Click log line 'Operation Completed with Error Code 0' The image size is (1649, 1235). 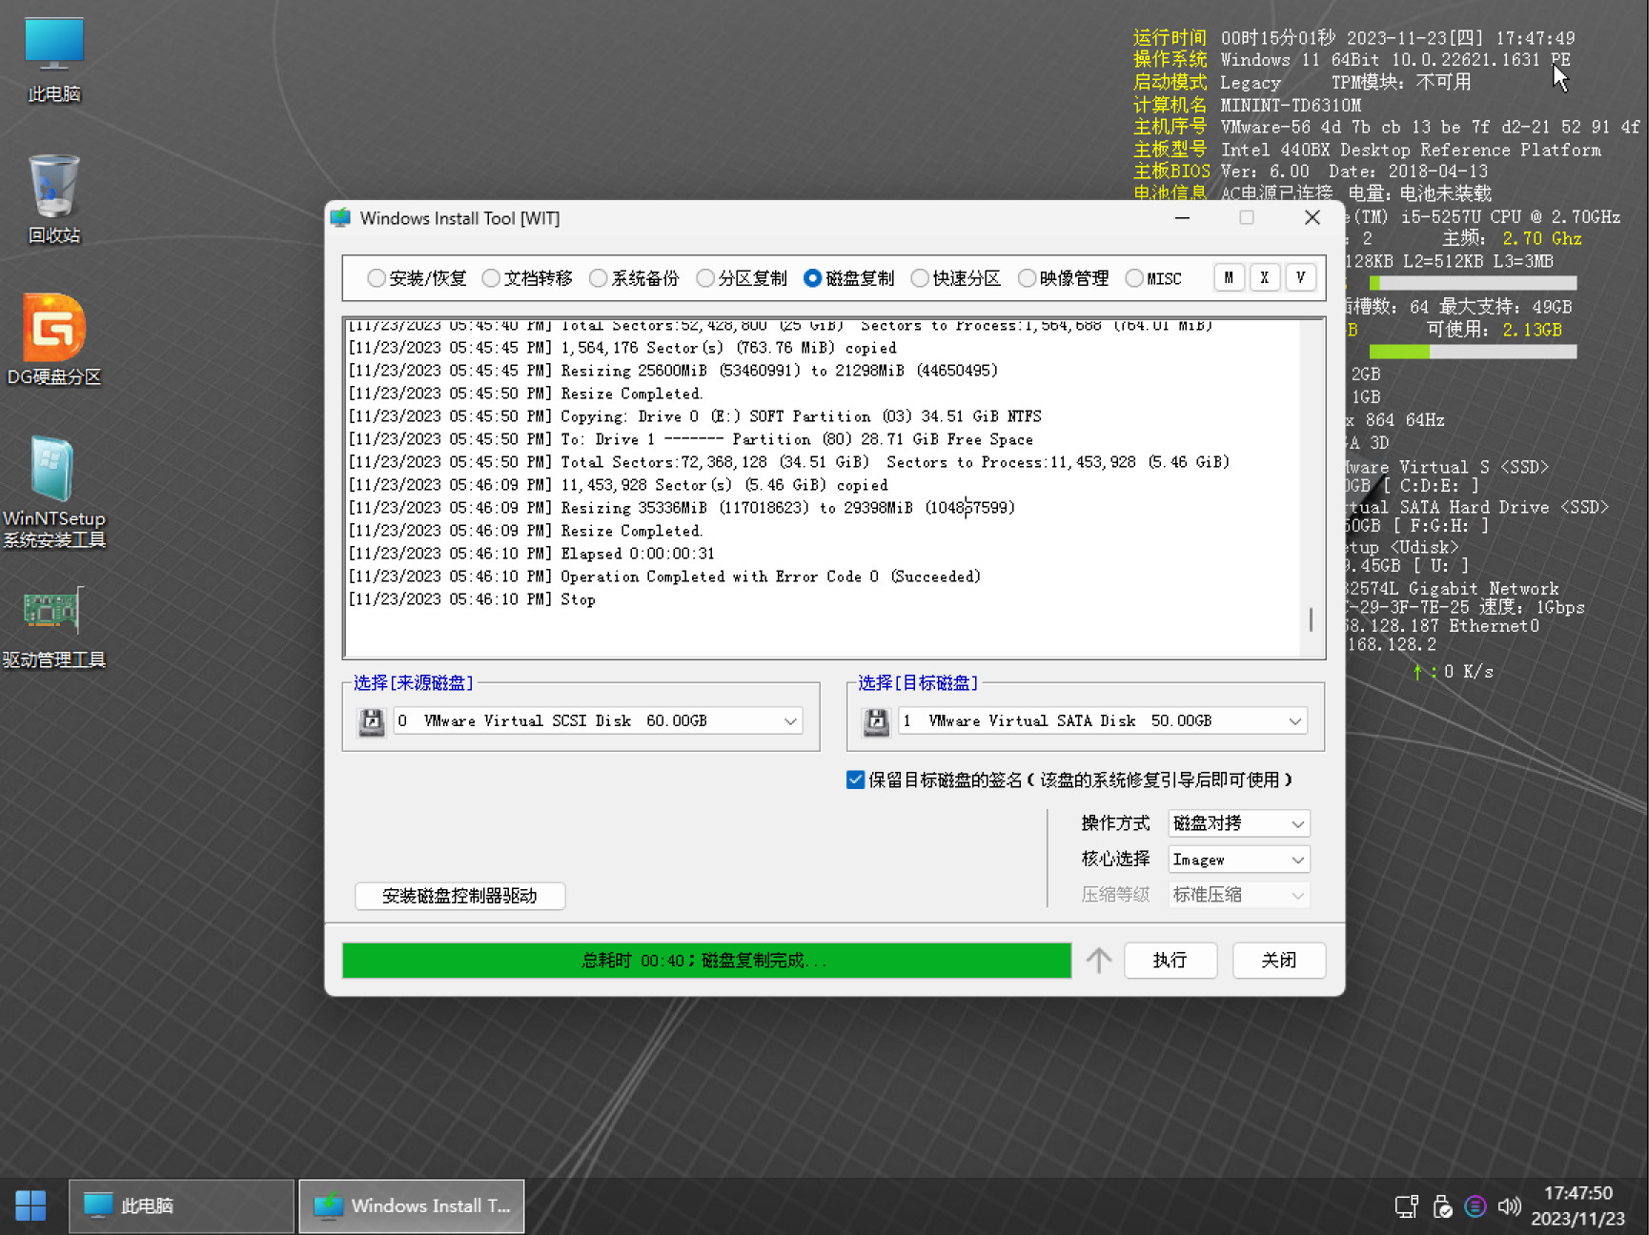pyautogui.click(x=664, y=577)
